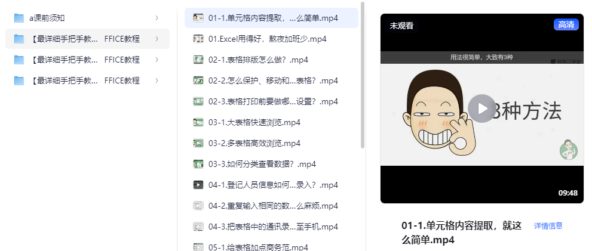Select file name 01.Excel用得好，熬夜加班少.mp4
The image size is (592, 251).
267,39
